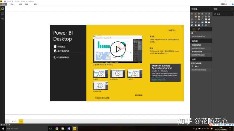
Task: Open the Report view in left sidebar
Action: [3, 9]
